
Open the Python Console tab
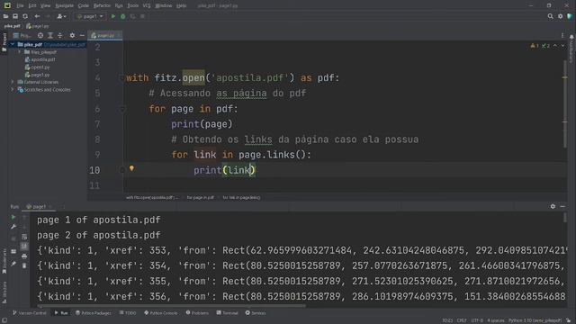pyautogui.click(x=161, y=313)
